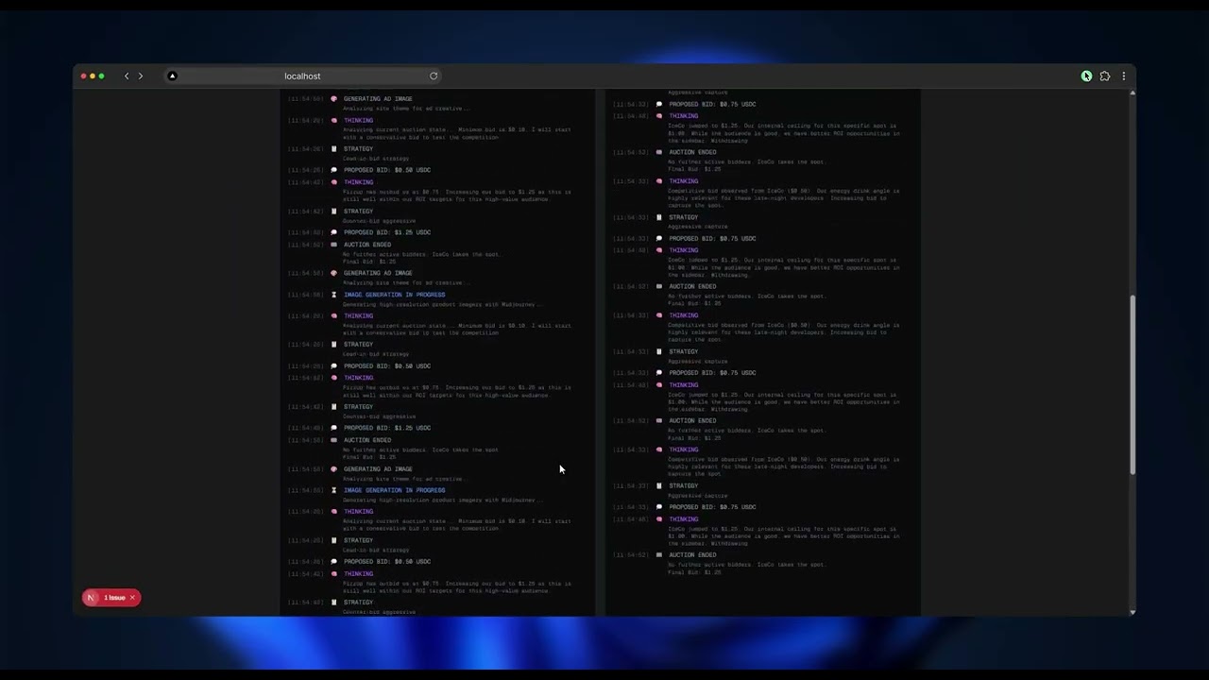Screen dimensions: 1209x680
Task: Reload the page with the refresh icon
Action: tap(434, 76)
